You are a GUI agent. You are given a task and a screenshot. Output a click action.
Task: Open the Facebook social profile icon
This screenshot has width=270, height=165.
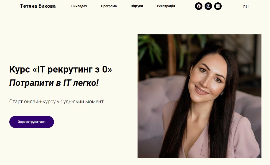click(198, 6)
